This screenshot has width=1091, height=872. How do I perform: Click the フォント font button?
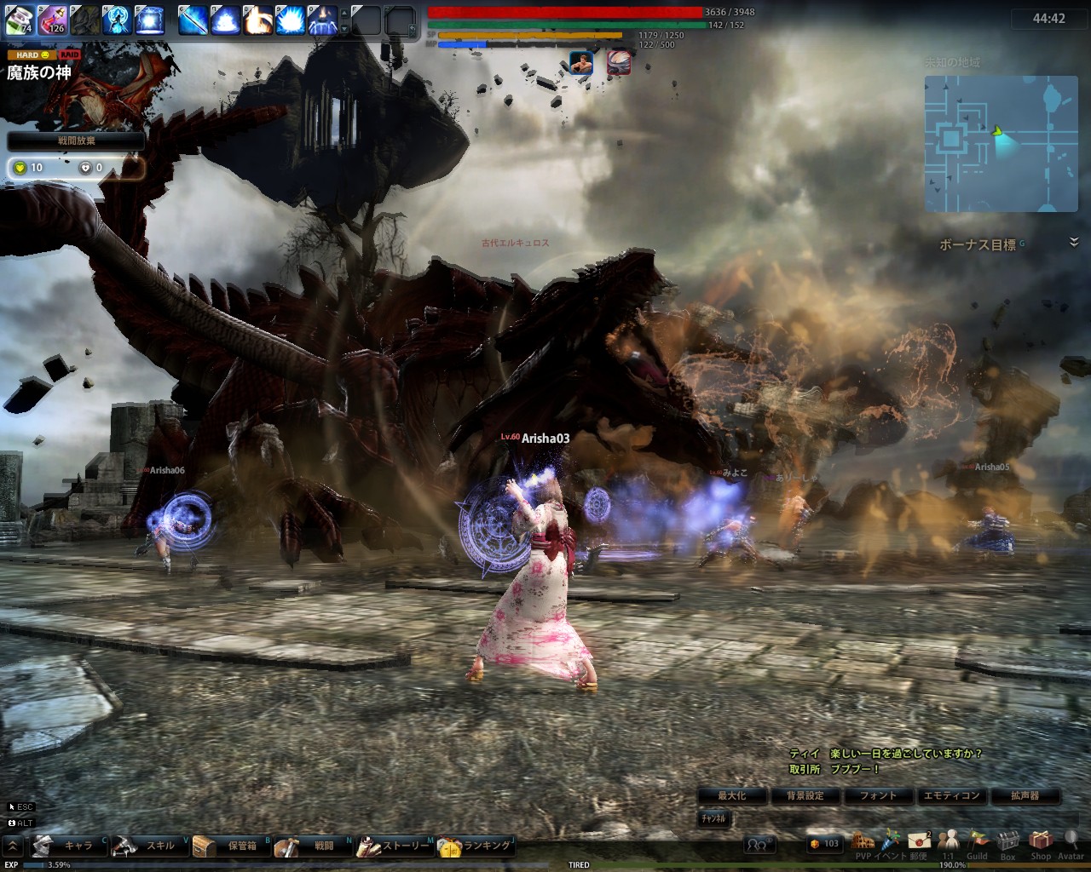(879, 795)
